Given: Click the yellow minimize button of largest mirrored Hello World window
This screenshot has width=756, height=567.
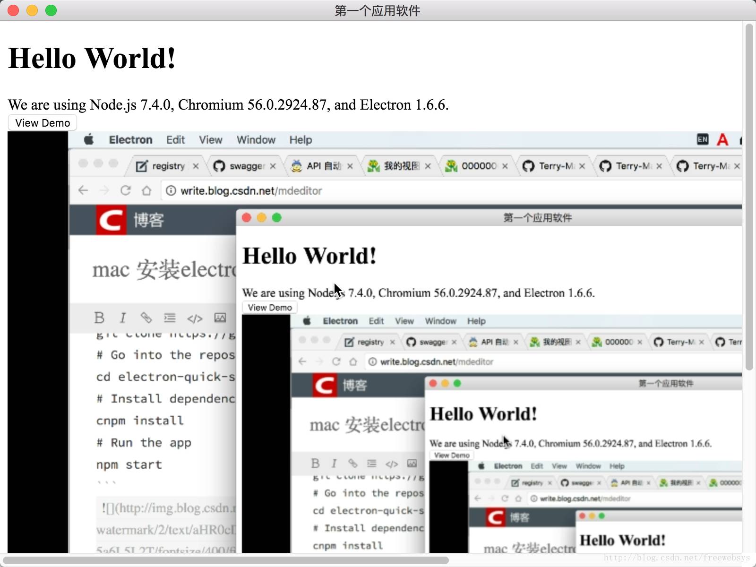Looking at the screenshot, I should coord(261,217).
